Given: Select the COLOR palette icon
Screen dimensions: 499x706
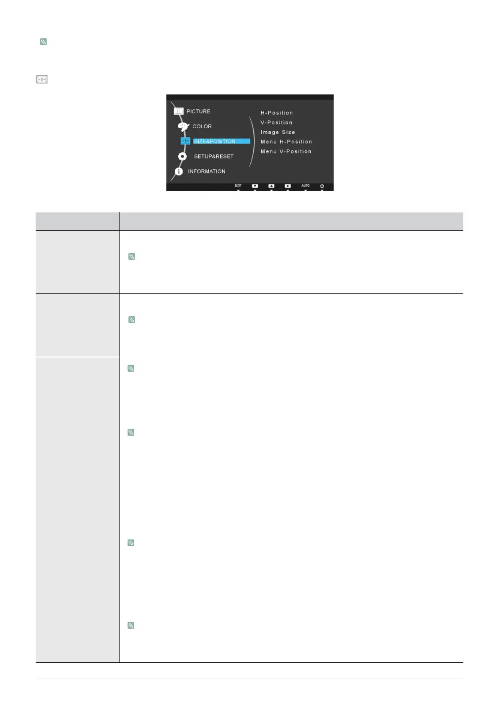Looking at the screenshot, I should point(183,127).
